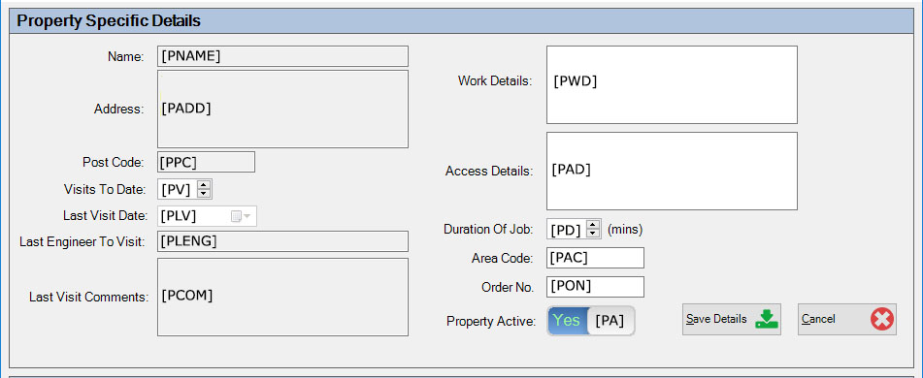Click into the Name field
The image size is (923, 378).
click(282, 56)
